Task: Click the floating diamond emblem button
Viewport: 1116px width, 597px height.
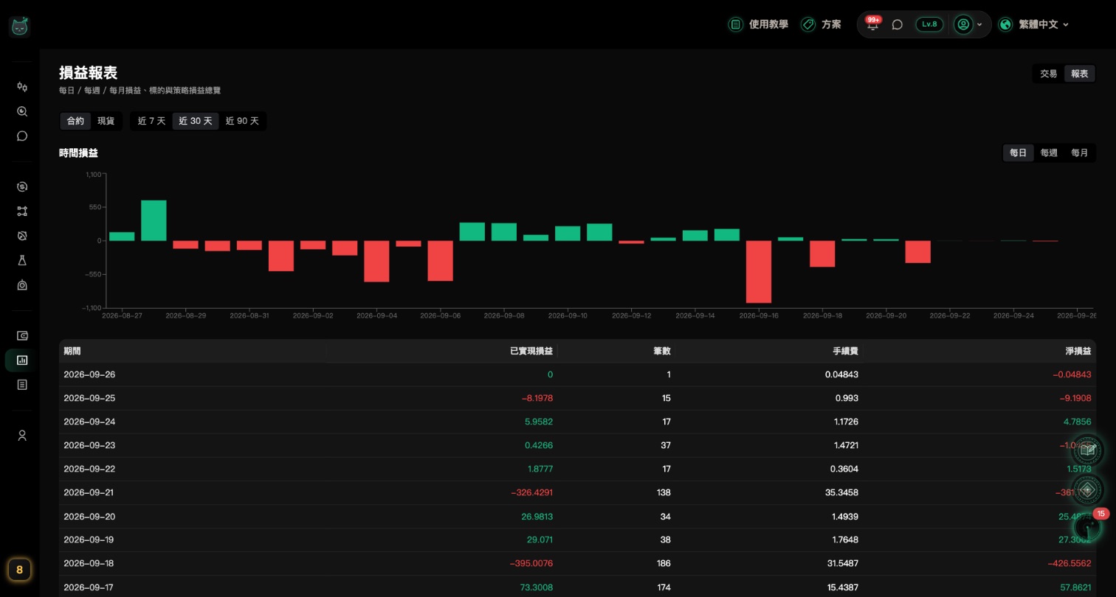Action: pyautogui.click(x=1087, y=489)
